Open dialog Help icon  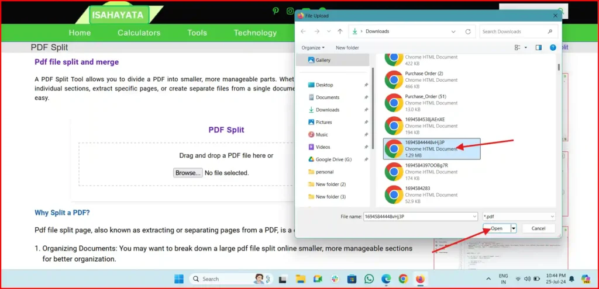point(553,48)
